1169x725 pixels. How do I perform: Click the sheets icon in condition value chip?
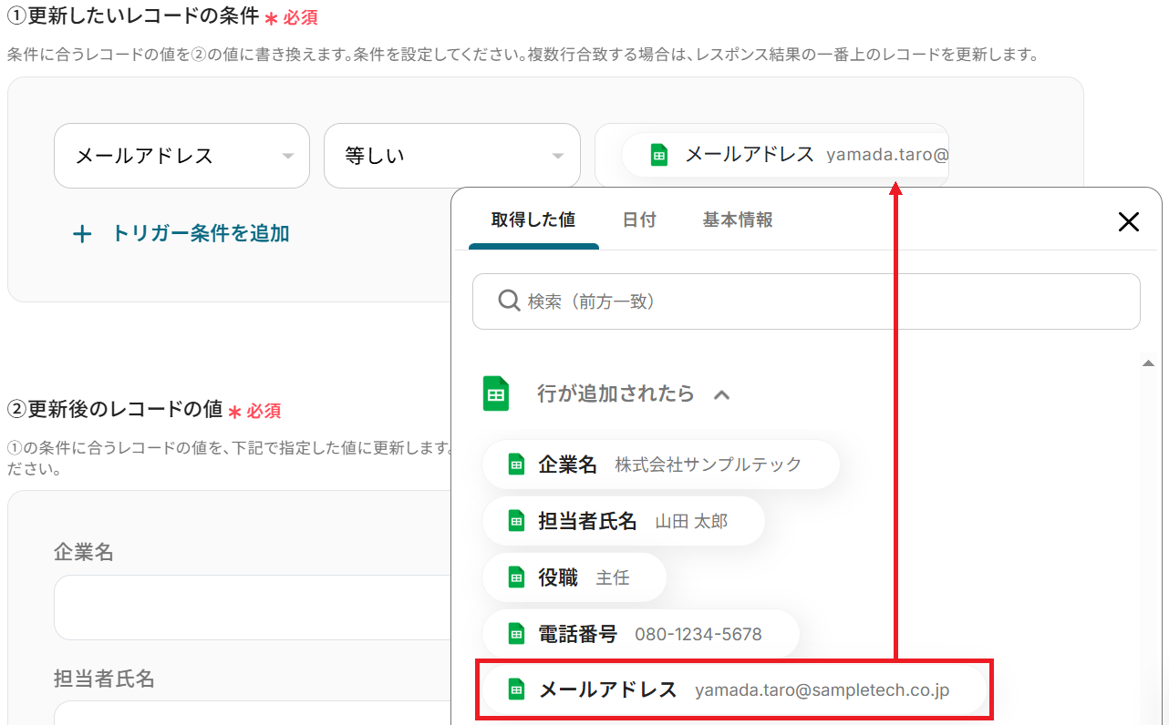pos(658,155)
